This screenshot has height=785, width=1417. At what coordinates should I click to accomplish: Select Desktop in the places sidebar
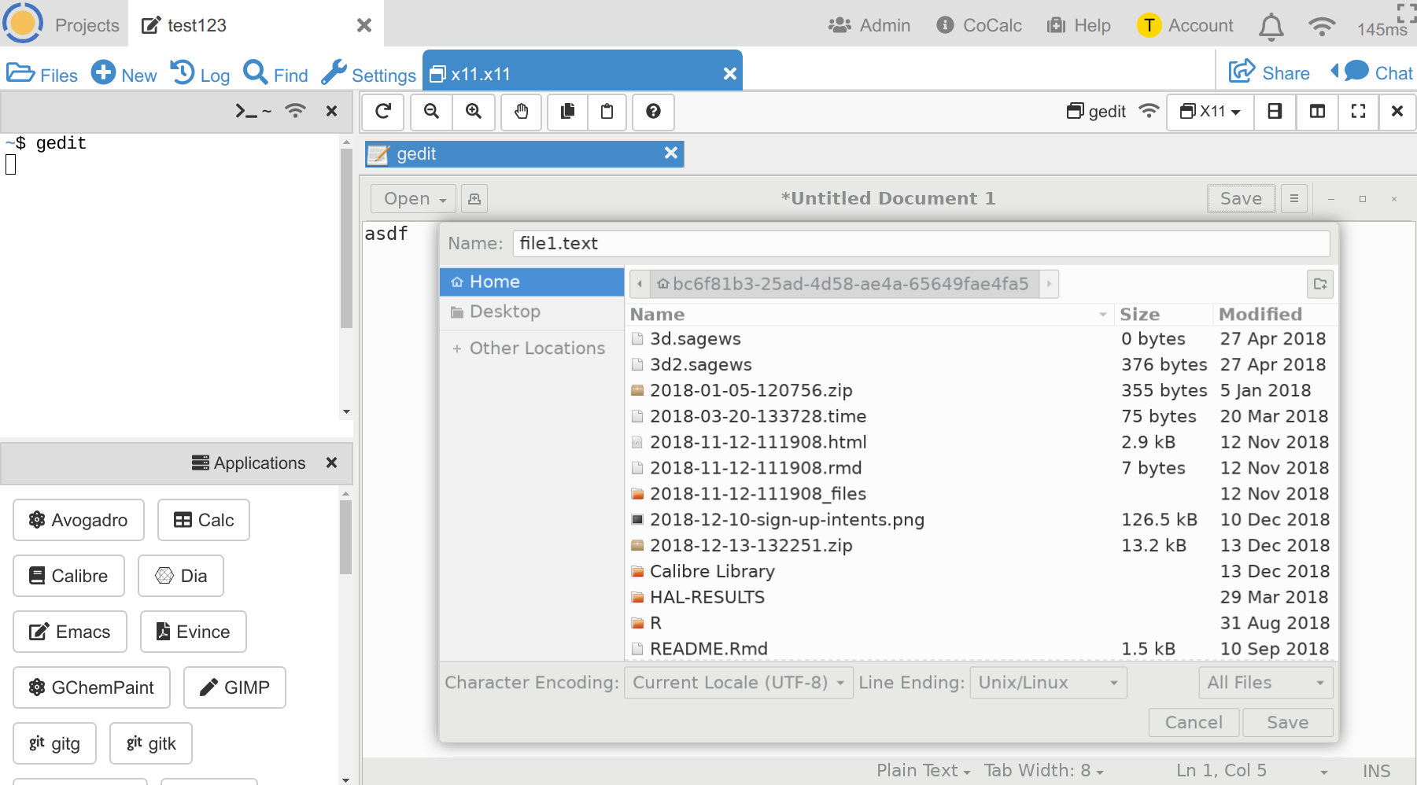point(504,311)
